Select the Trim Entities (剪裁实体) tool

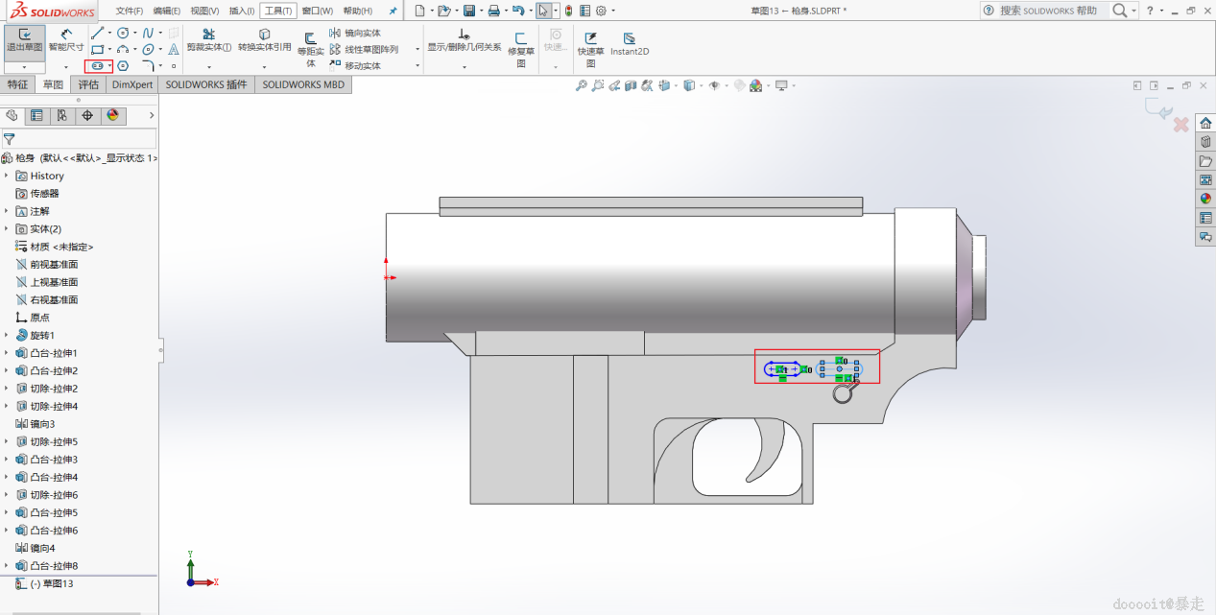tap(208, 40)
